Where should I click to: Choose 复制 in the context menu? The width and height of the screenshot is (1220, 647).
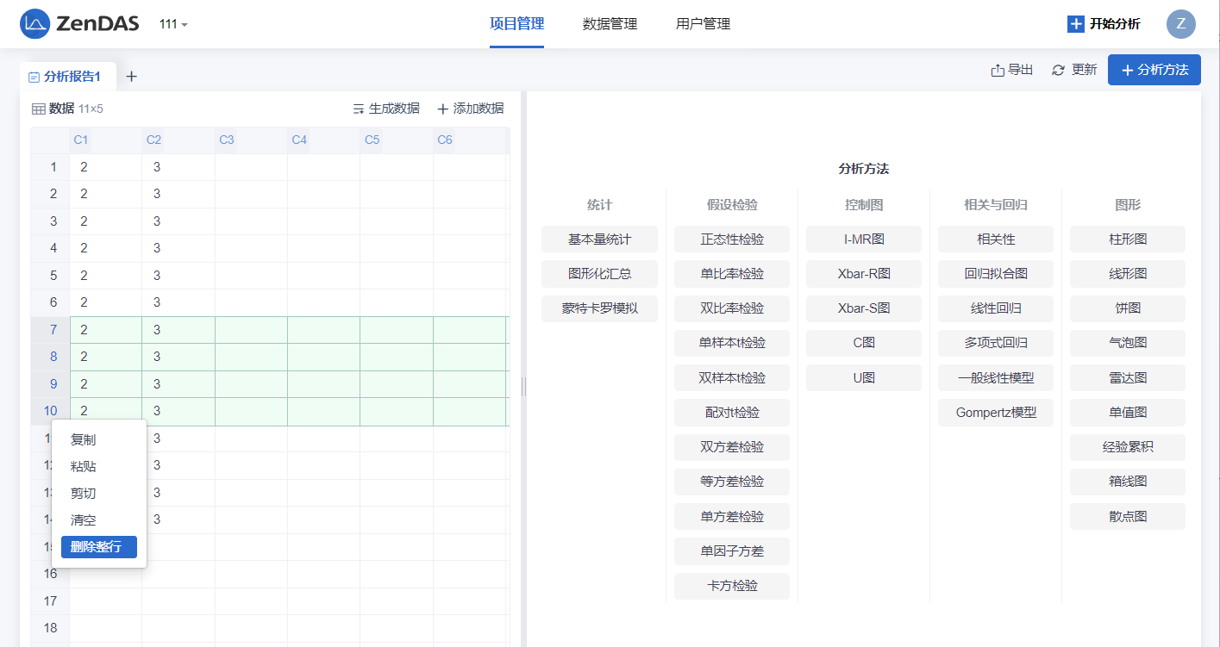(x=84, y=439)
